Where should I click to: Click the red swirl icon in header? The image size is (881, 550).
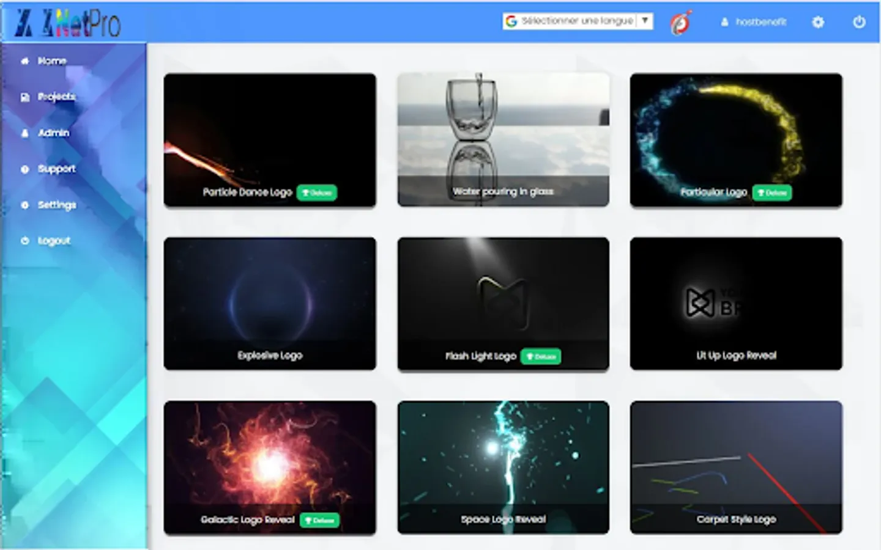[x=680, y=23]
